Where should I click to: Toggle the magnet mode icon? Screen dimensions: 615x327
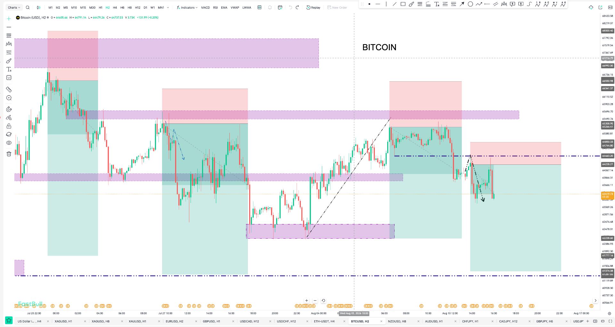pyautogui.click(x=9, y=109)
